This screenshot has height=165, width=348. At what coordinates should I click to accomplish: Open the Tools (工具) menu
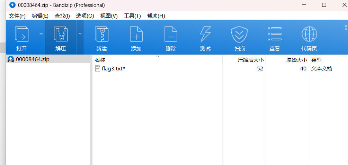click(x=132, y=16)
